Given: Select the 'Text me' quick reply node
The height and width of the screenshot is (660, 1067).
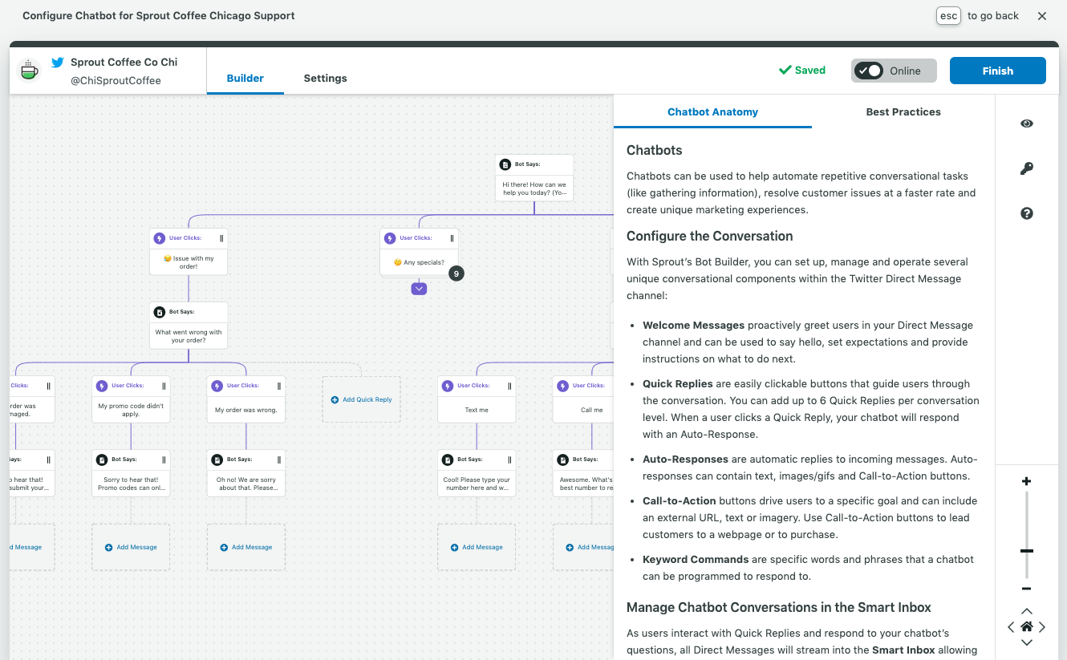Looking at the screenshot, I should pyautogui.click(x=477, y=399).
